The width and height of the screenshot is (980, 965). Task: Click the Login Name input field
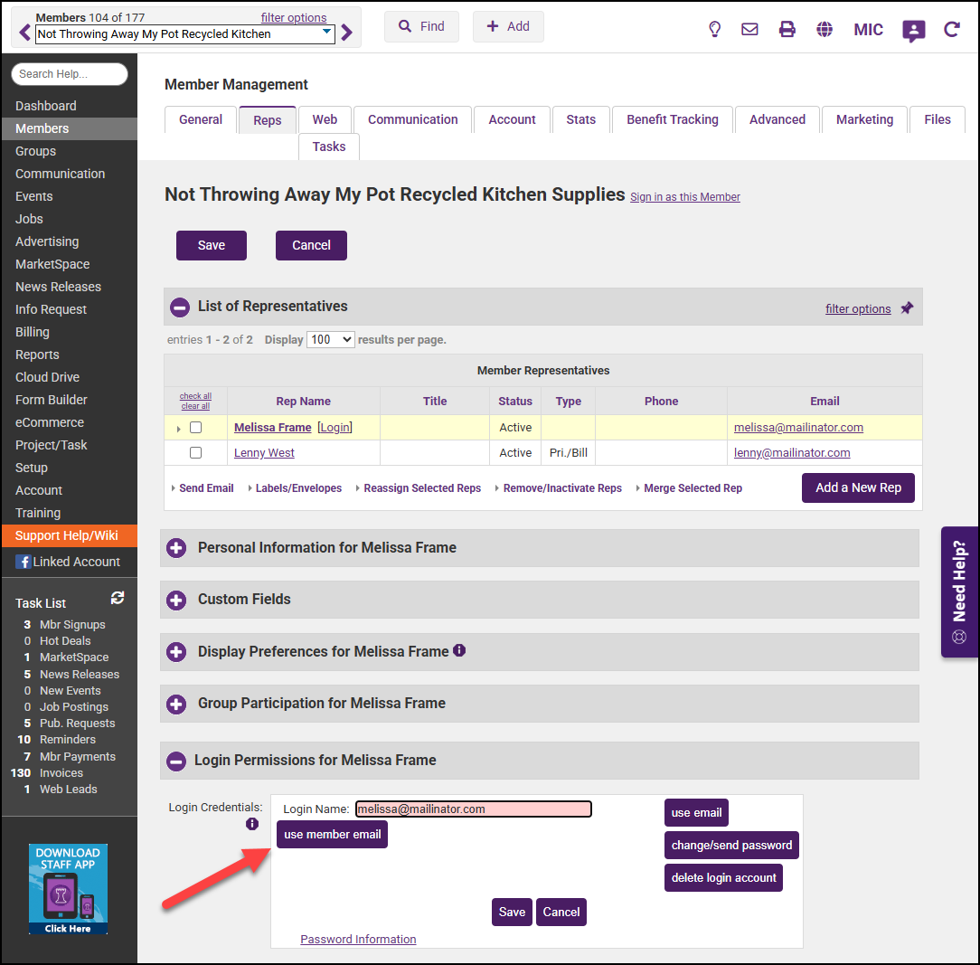pos(473,809)
